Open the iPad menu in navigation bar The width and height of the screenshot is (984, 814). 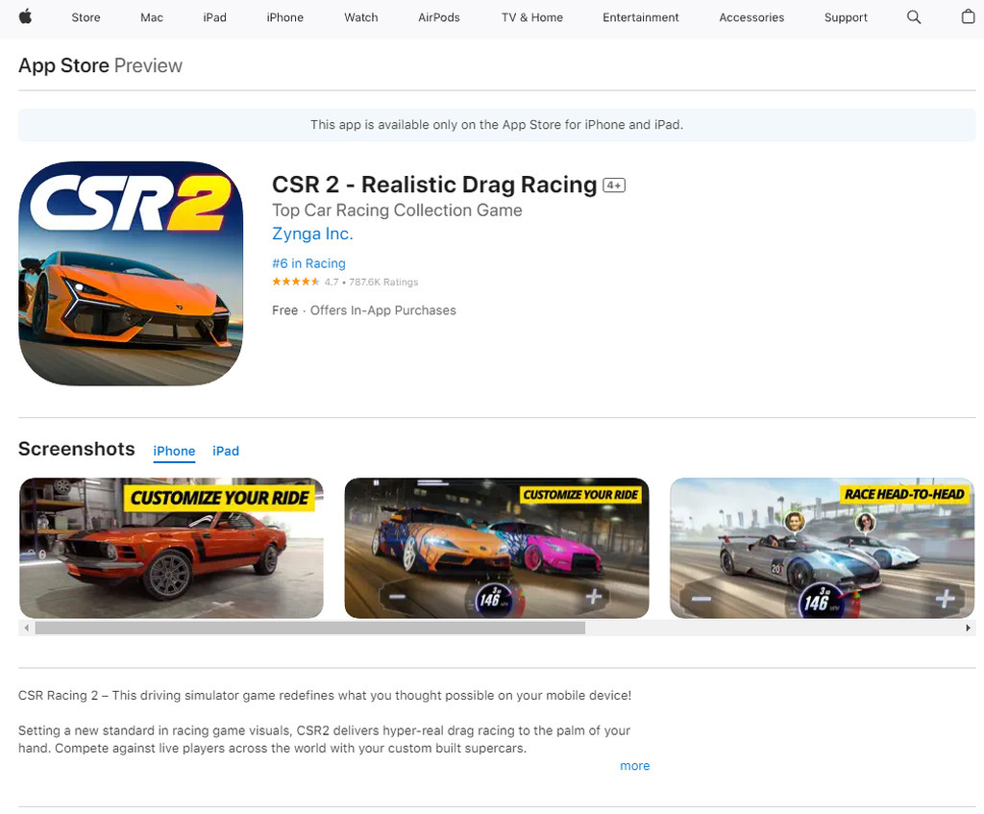pyautogui.click(x=214, y=17)
